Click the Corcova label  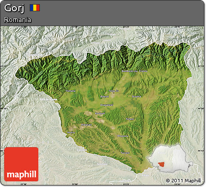click(82, 150)
